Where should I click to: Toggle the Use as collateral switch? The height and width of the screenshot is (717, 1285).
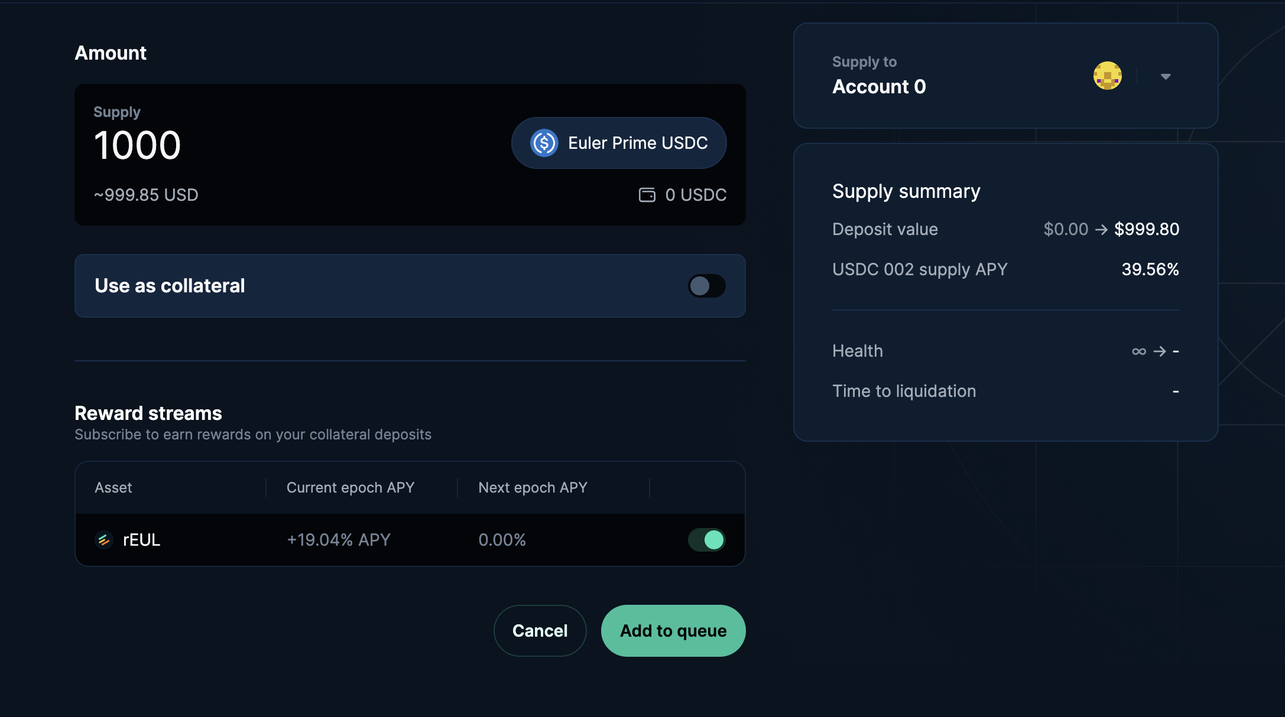coord(707,286)
